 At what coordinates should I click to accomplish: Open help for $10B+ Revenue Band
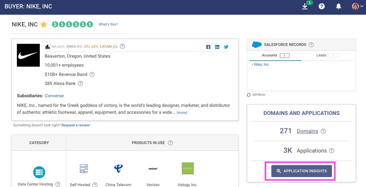coord(92,74)
